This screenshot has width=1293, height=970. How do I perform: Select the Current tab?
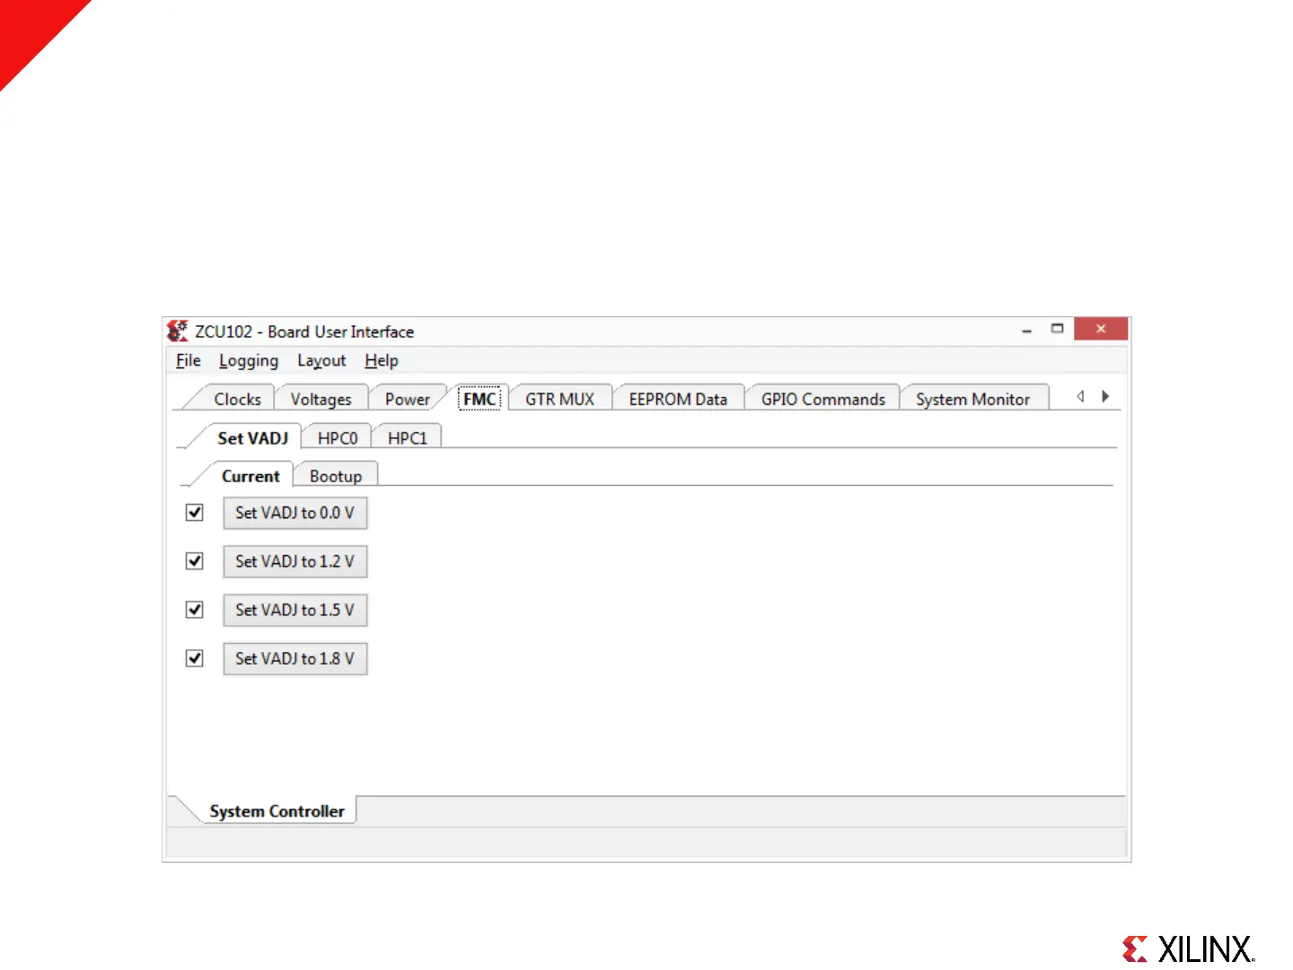(251, 476)
